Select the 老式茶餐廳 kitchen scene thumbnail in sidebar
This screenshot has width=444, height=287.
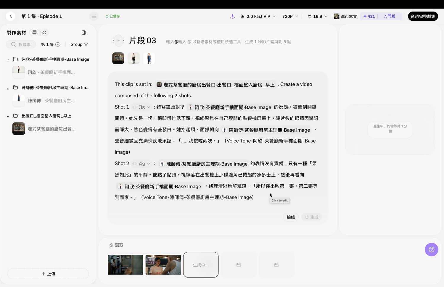tap(19, 129)
